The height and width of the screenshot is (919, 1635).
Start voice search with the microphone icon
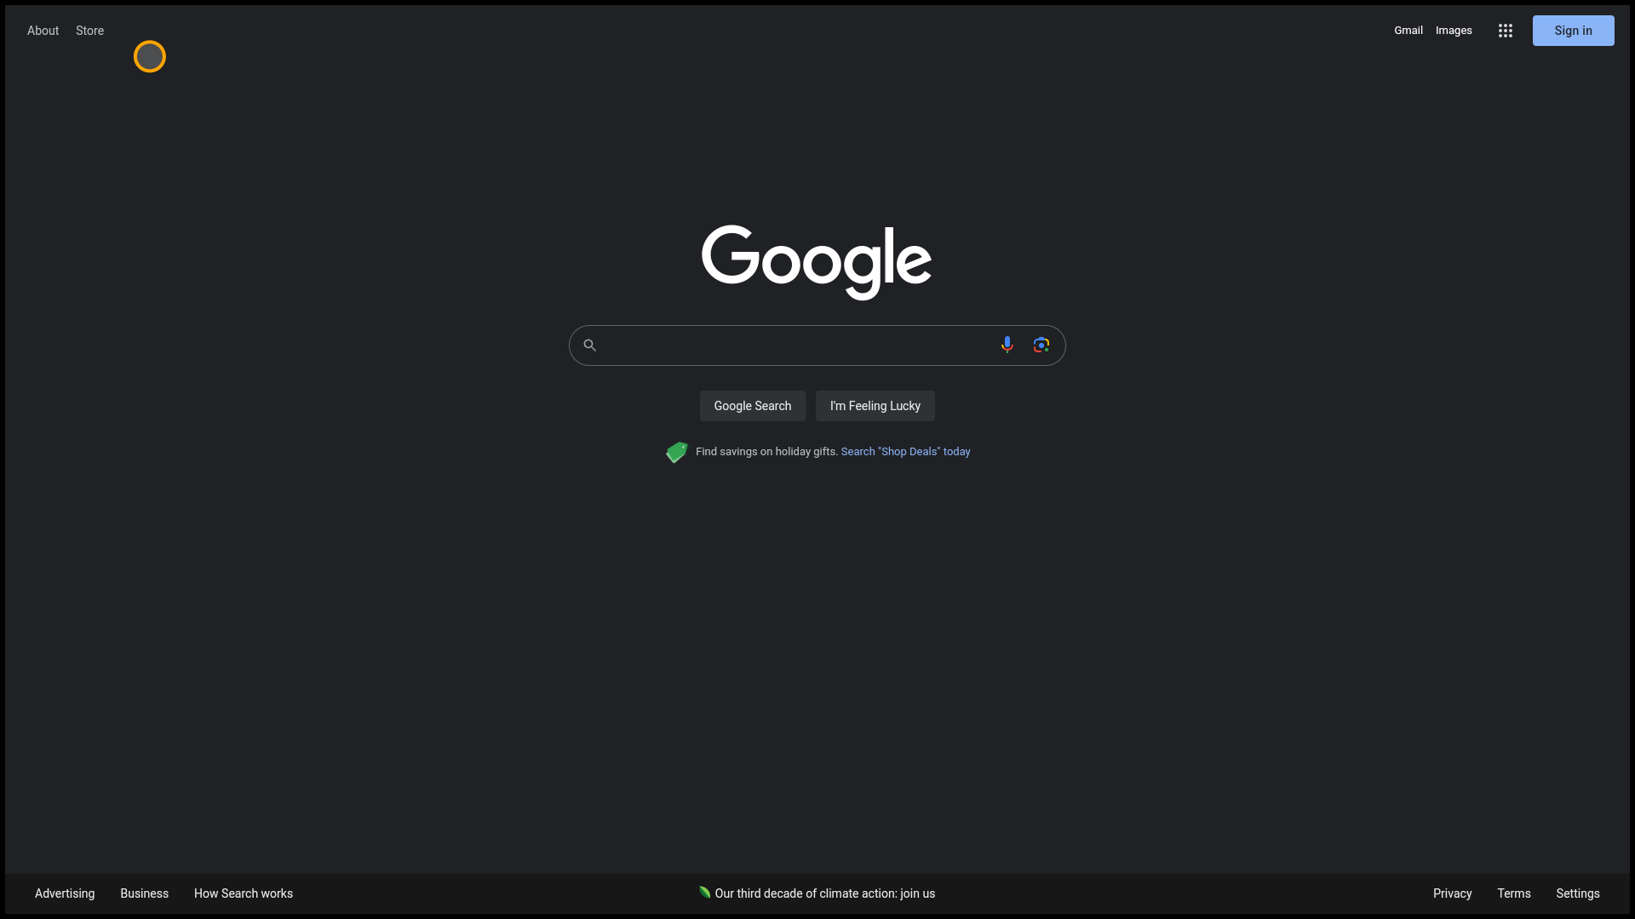[1007, 345]
